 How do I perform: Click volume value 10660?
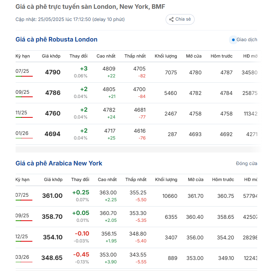click(170, 196)
